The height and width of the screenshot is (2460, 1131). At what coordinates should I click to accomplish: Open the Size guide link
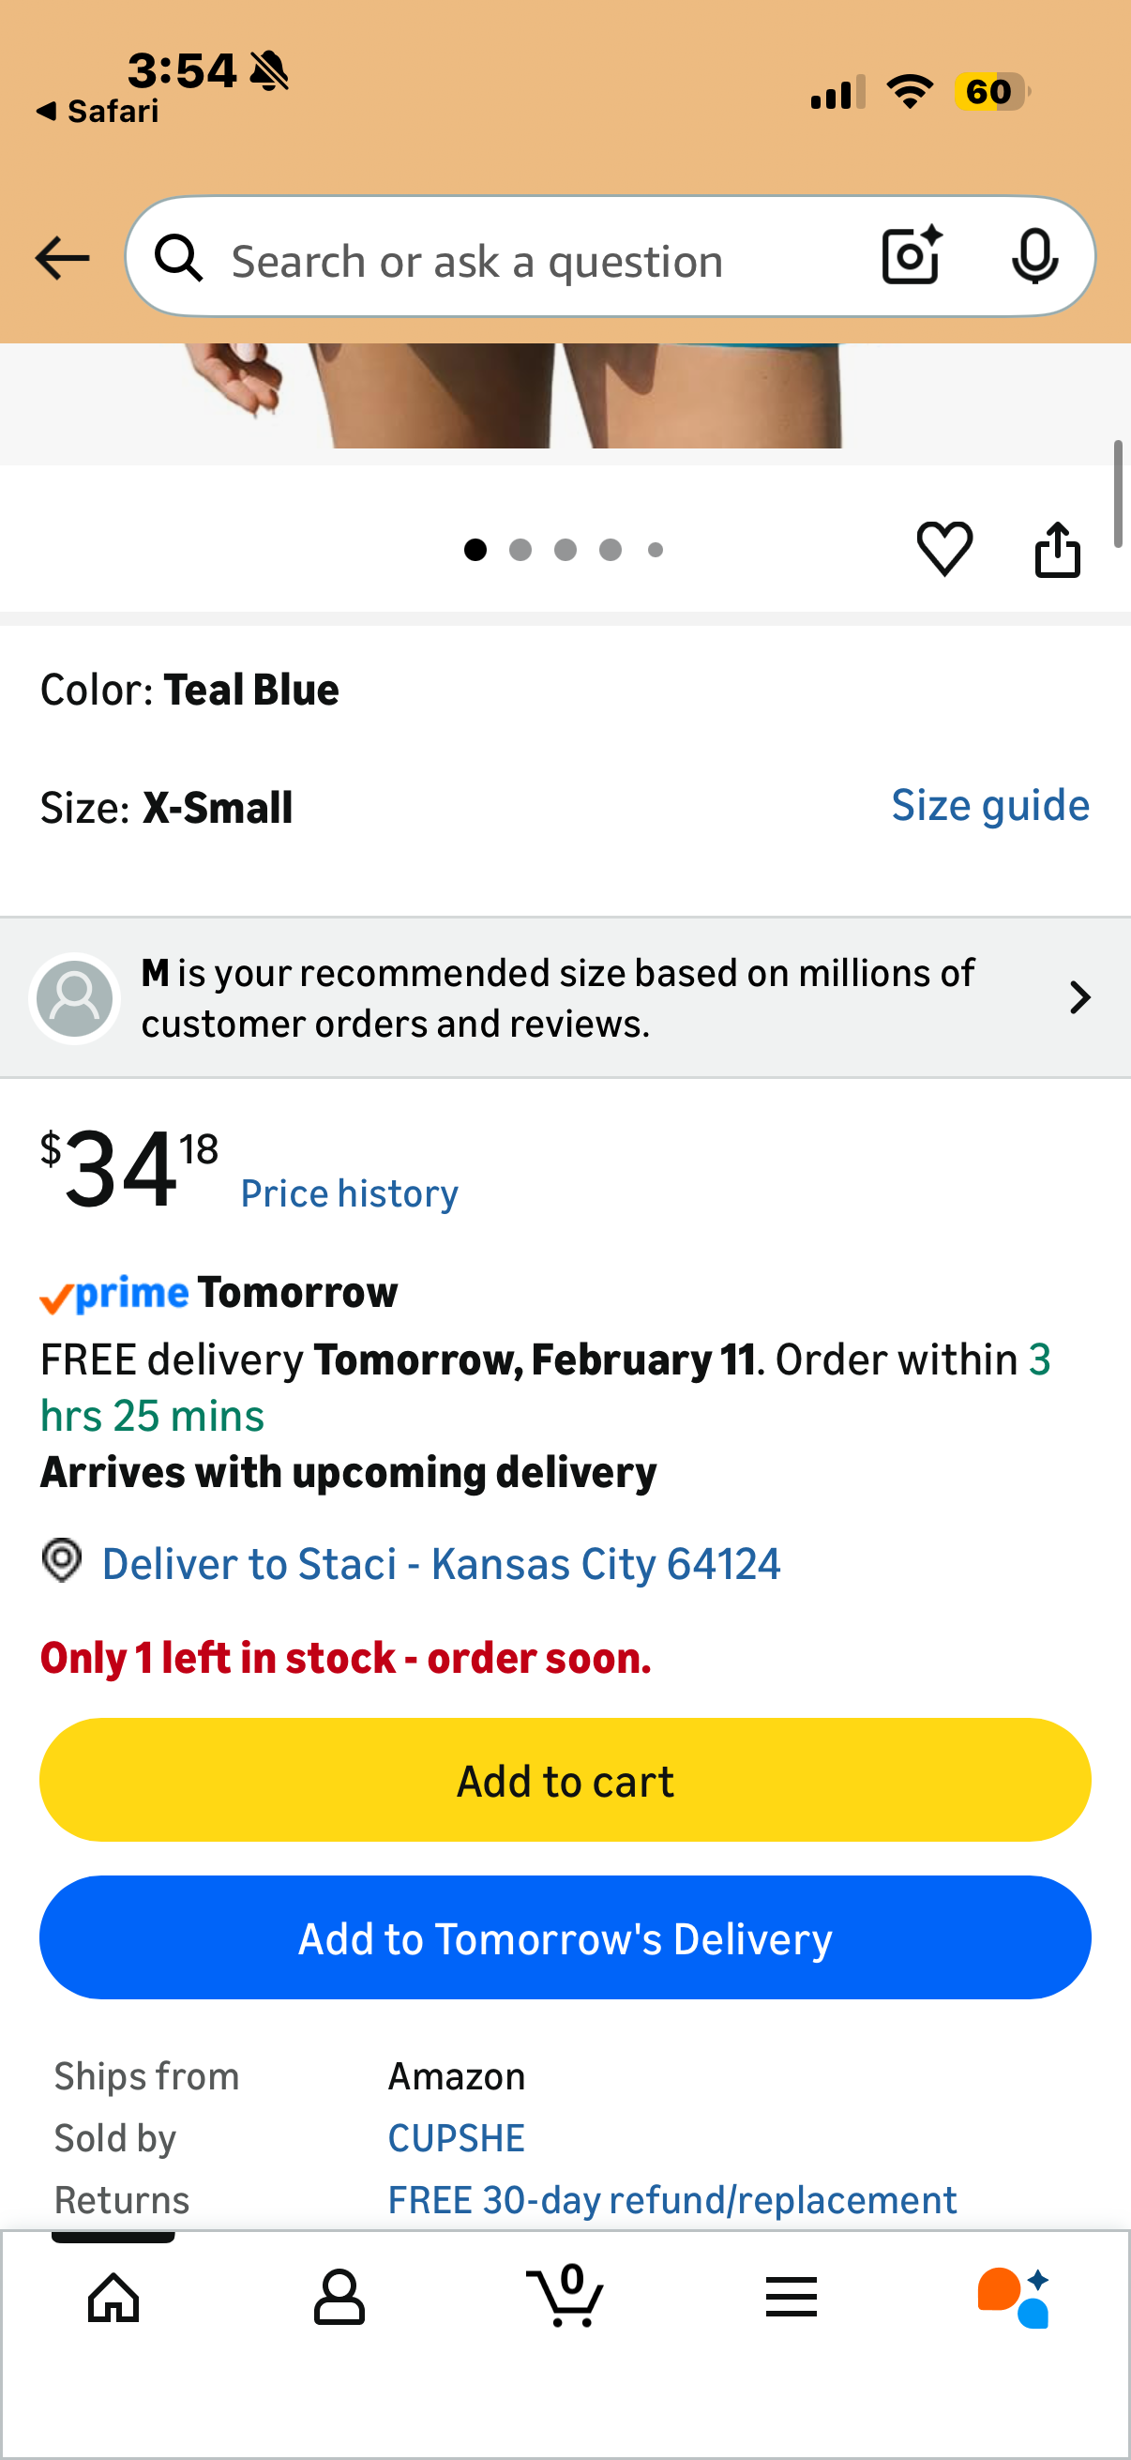(x=989, y=806)
